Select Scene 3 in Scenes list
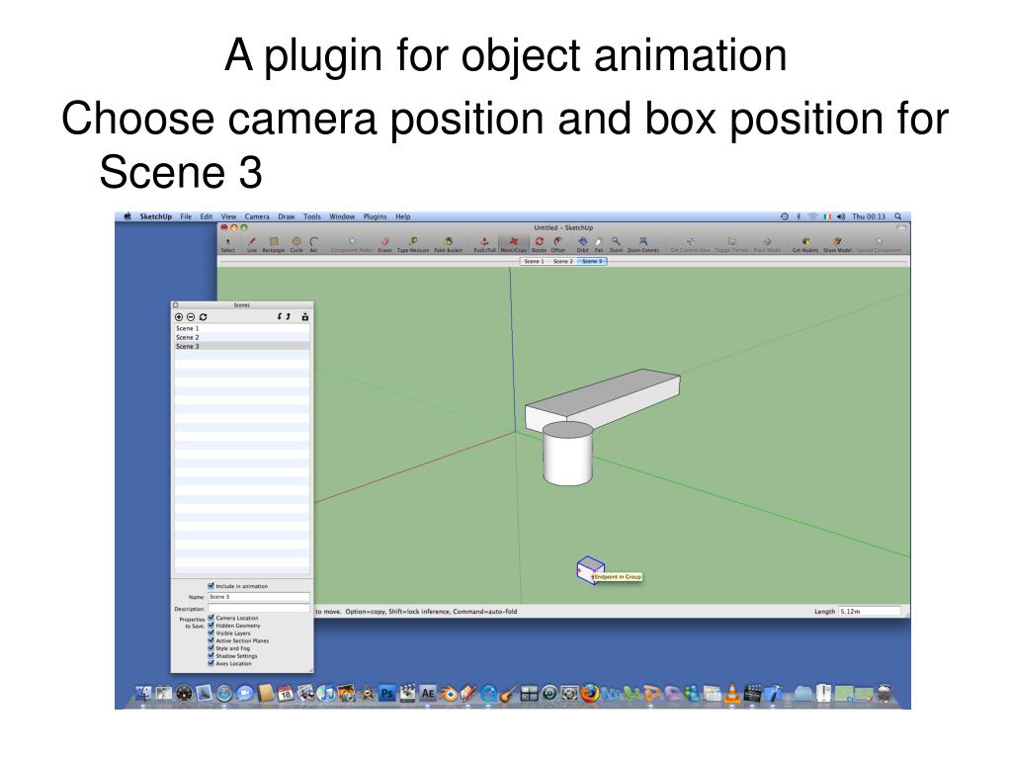 242,347
